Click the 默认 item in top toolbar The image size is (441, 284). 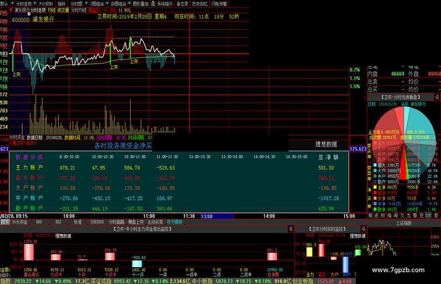[x=4, y=4]
